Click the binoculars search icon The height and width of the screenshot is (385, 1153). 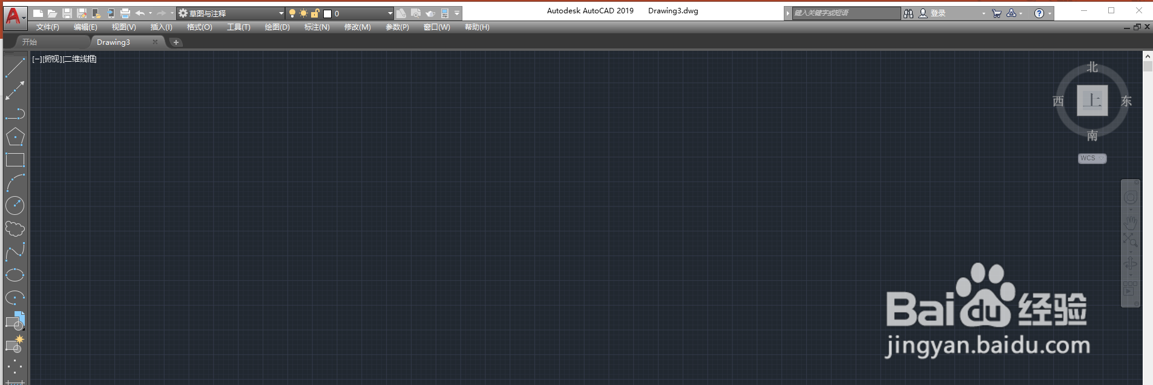[908, 13]
